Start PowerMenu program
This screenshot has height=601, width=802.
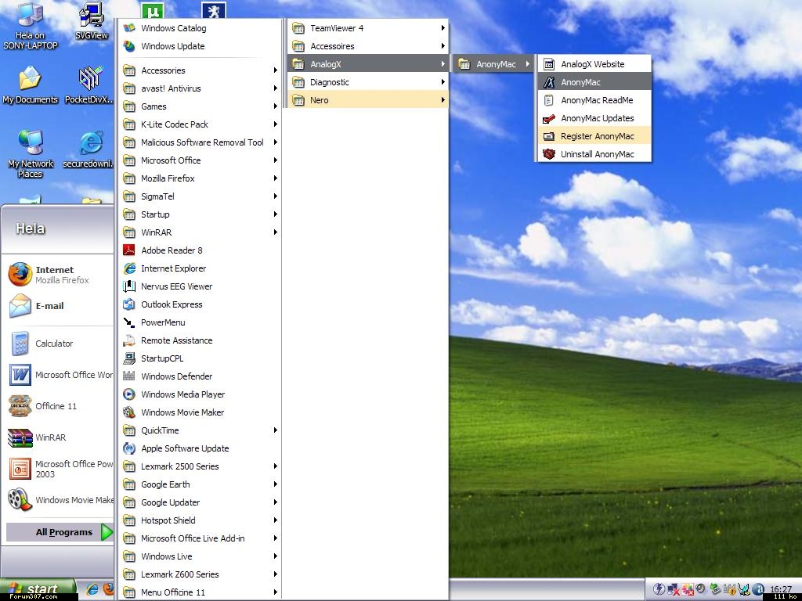tap(200, 322)
